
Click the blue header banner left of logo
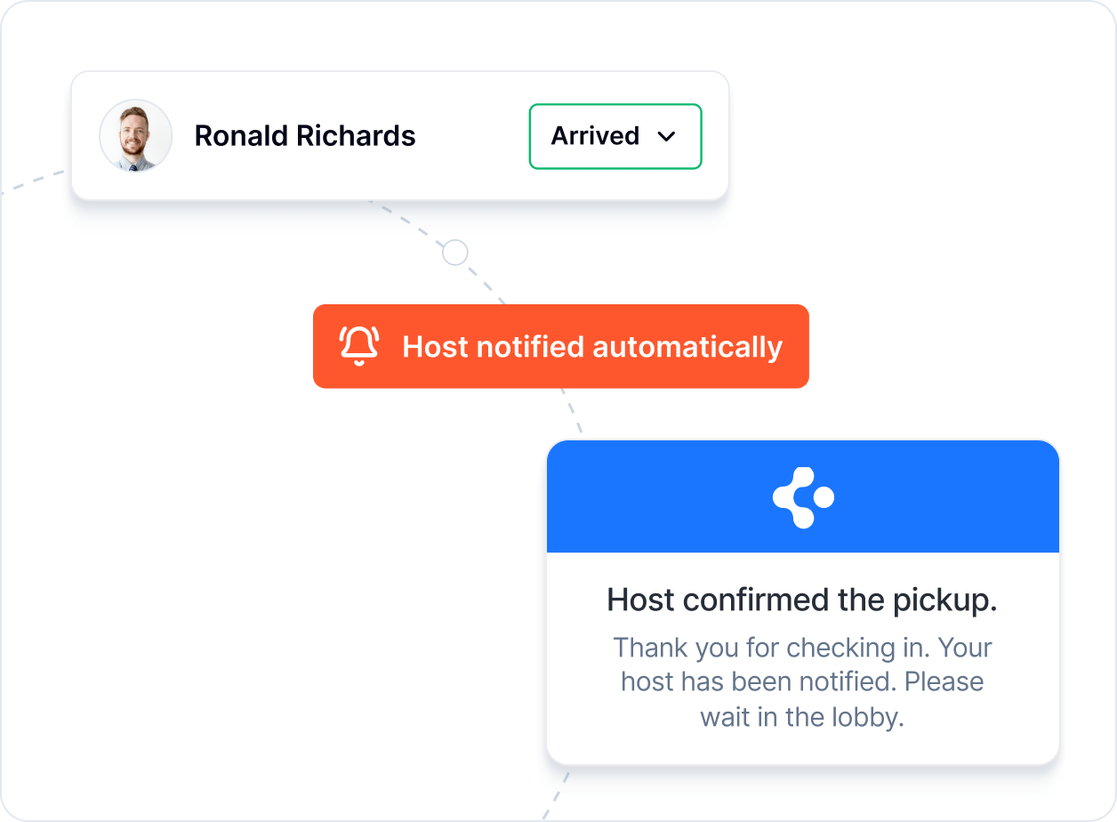point(658,496)
